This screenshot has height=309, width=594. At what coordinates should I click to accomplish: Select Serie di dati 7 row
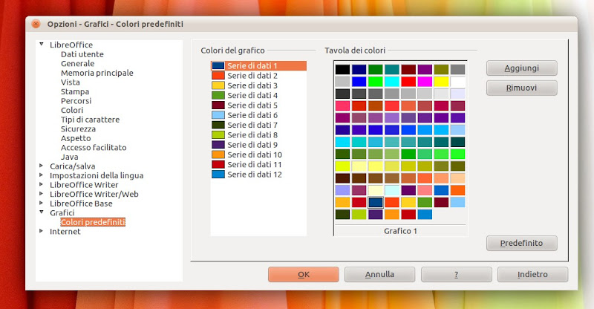pos(258,125)
